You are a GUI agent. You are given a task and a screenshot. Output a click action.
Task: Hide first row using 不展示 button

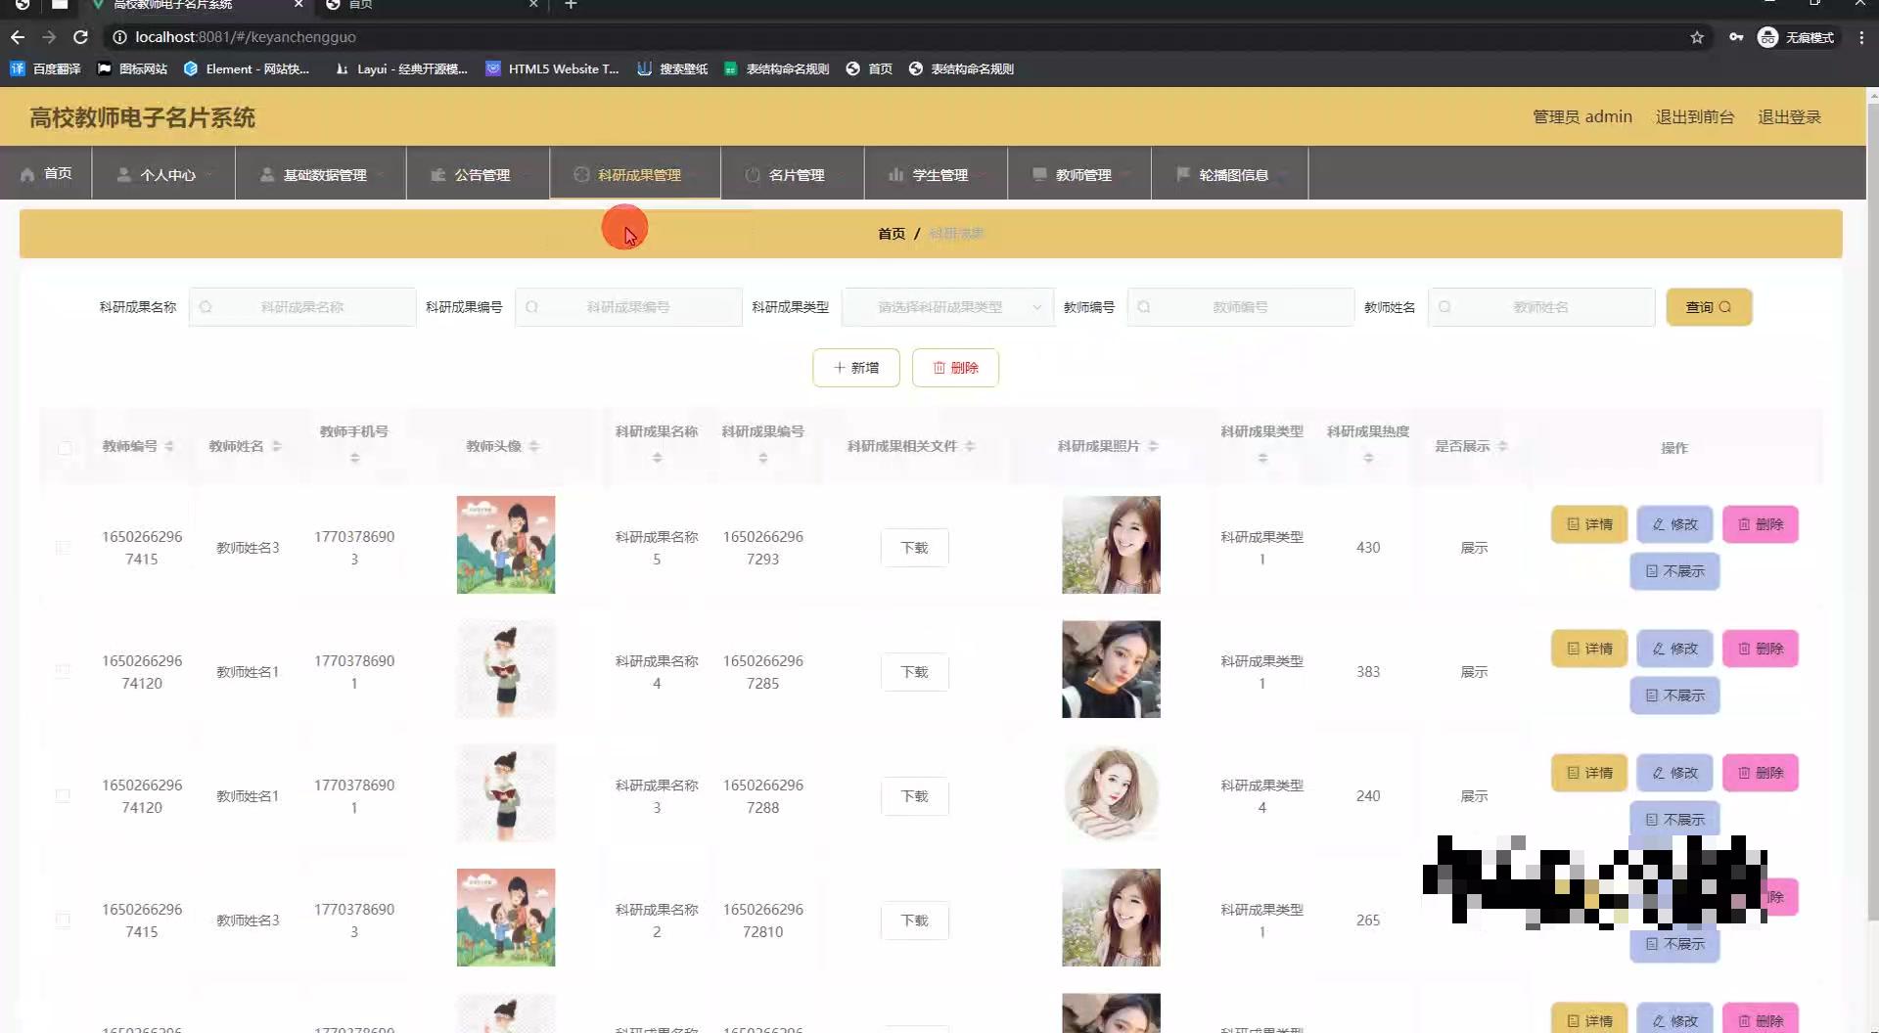point(1674,571)
